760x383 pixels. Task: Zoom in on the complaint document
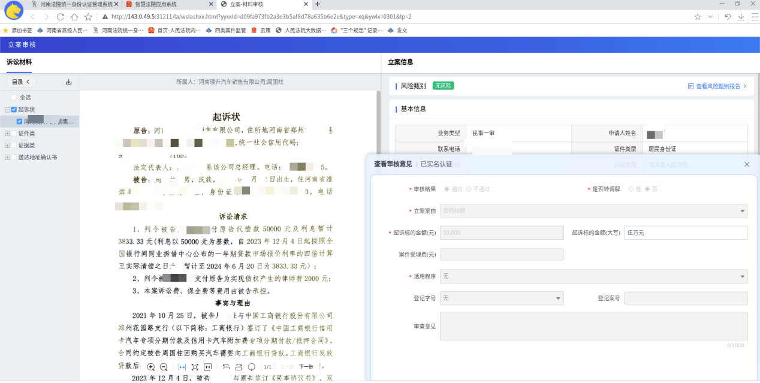(x=151, y=367)
